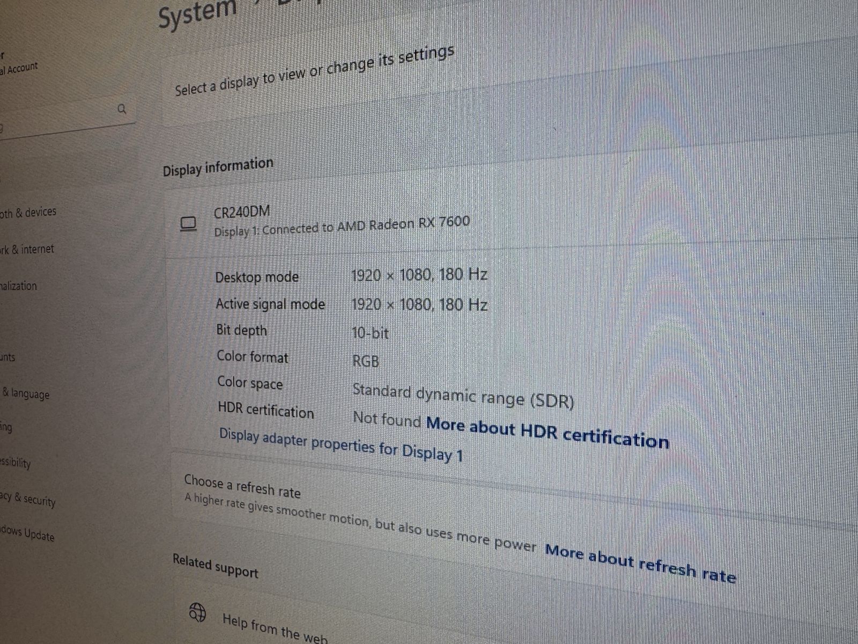This screenshot has height=644, width=858.
Task: Open More about HDR certification link
Action: pos(548,433)
